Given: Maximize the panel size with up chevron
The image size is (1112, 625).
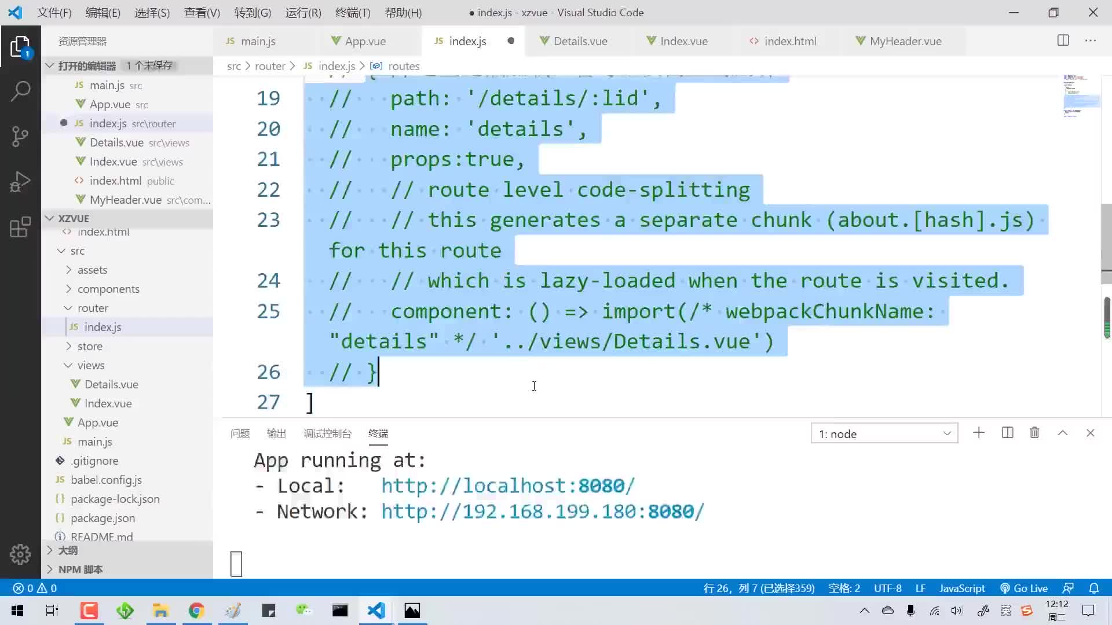Looking at the screenshot, I should point(1063,433).
